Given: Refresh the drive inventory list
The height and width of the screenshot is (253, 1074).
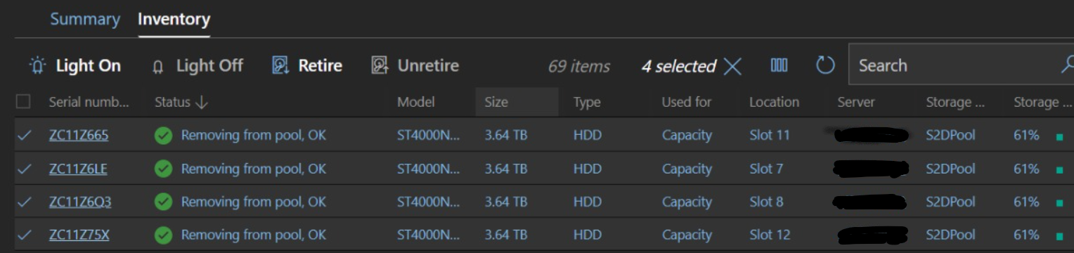Looking at the screenshot, I should tap(825, 65).
